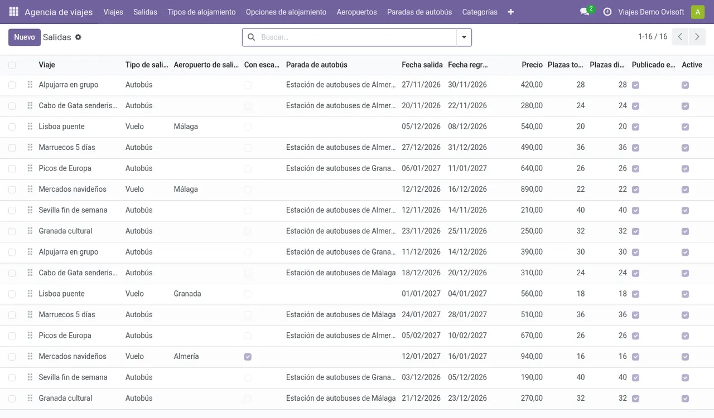
Task: Click drag handle of Mercados navideños 890,00 row
Action: [x=30, y=189]
